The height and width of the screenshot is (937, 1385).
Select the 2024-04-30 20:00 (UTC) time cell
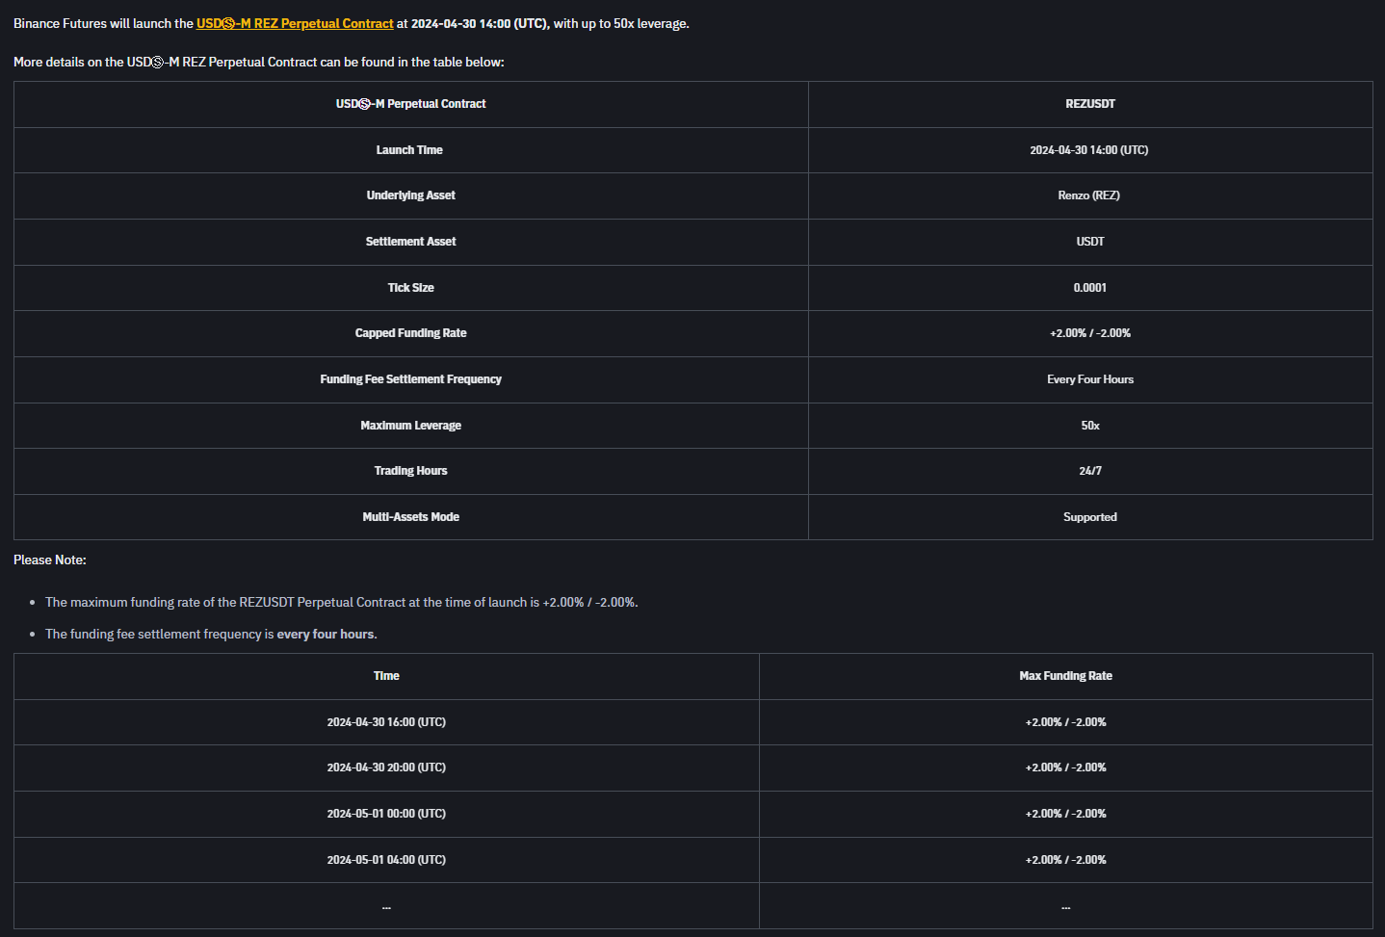coord(386,768)
